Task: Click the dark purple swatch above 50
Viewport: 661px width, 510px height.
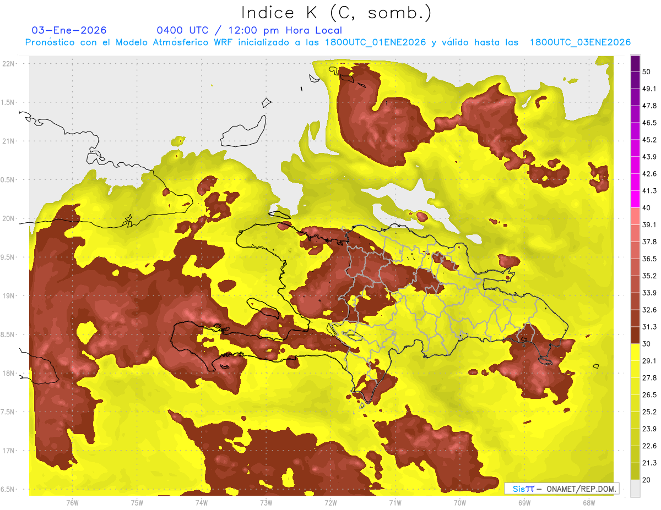Action: click(635, 63)
